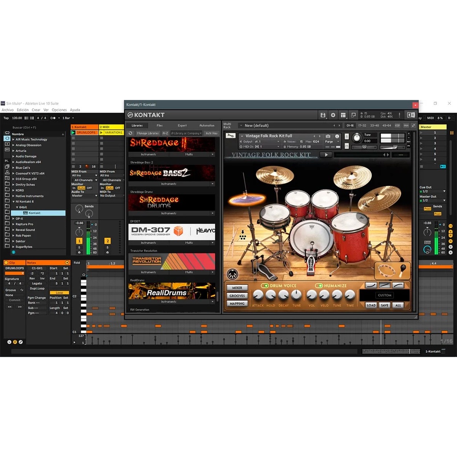Image resolution: width=457 pixels, height=457 pixels.
Task: Switch to Kontakt Libraries tab
Action: click(x=137, y=125)
